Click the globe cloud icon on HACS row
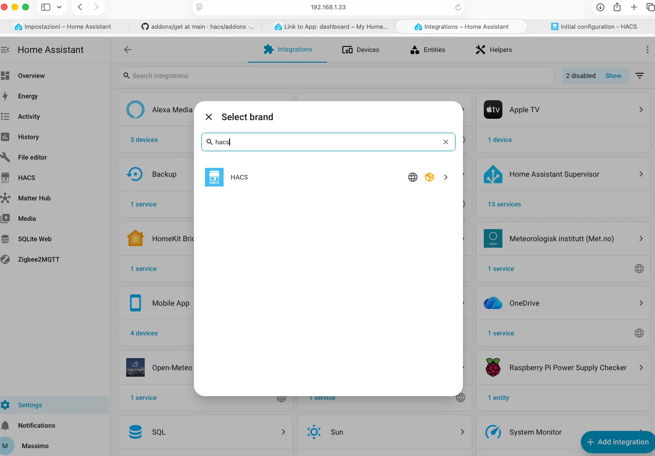The image size is (655, 456). (413, 177)
